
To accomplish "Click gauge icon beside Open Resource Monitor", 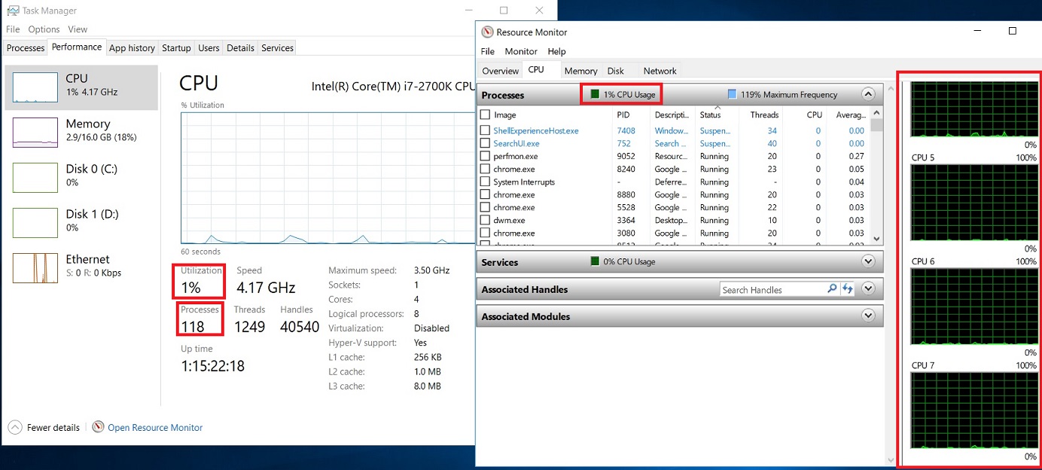I will [98, 427].
